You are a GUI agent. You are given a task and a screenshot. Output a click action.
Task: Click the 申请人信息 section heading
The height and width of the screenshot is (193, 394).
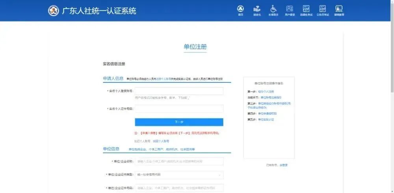[113, 78]
